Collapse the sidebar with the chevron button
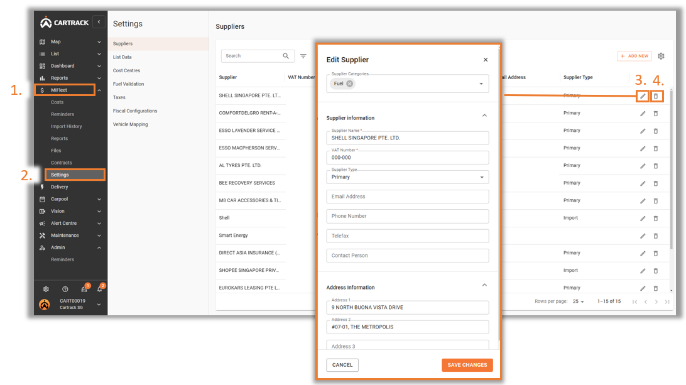This screenshot has height=385, width=686. [x=99, y=22]
